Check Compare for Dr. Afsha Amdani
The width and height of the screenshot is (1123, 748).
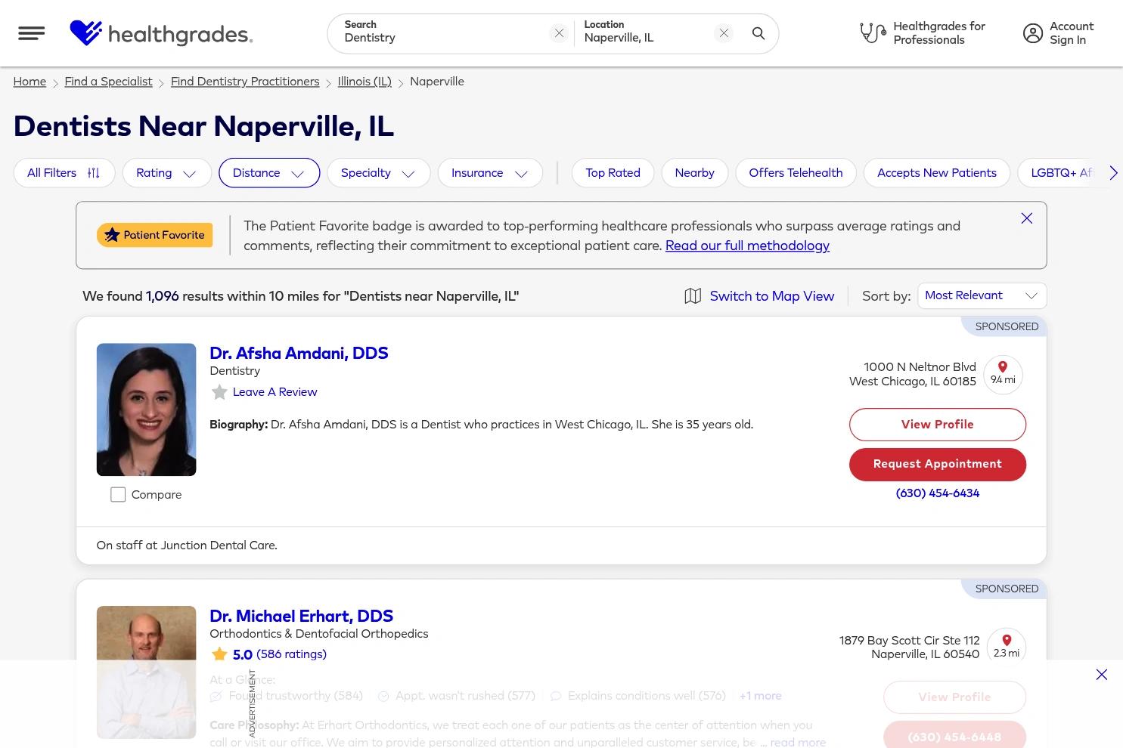click(x=118, y=495)
